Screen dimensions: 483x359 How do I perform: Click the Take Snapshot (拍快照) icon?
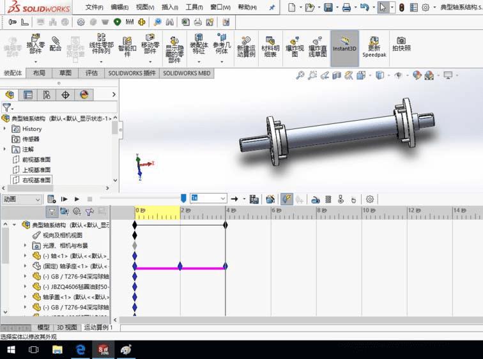(x=401, y=44)
